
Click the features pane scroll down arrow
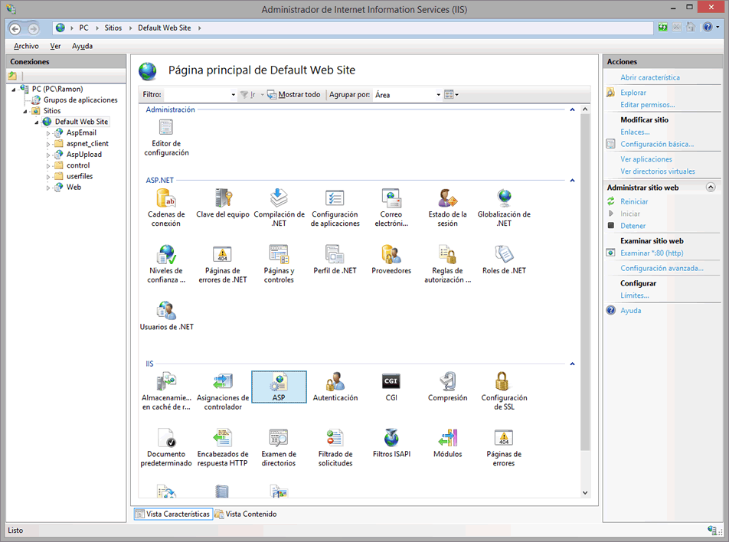(x=585, y=493)
